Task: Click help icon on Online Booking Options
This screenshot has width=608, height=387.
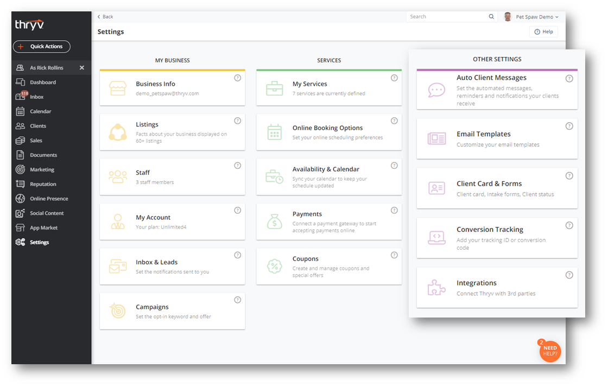Action: (394, 120)
